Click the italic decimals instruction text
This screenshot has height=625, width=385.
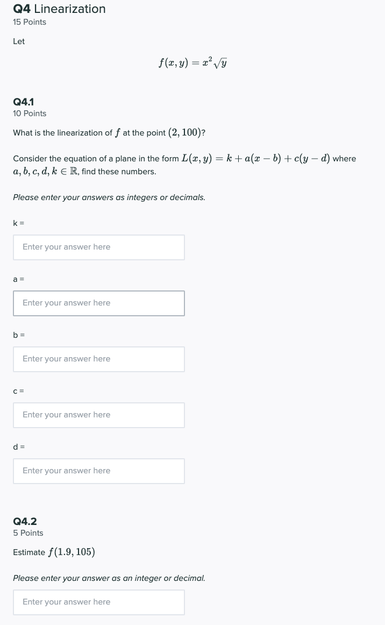click(109, 197)
